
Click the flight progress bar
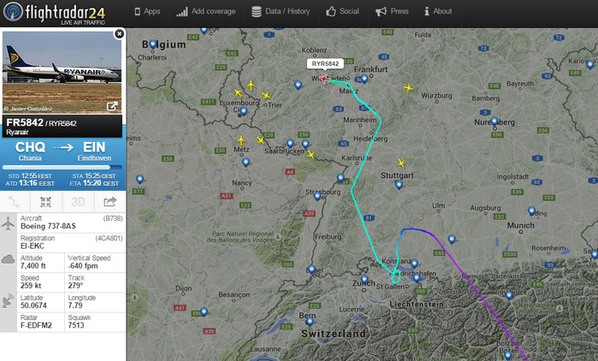[62, 167]
